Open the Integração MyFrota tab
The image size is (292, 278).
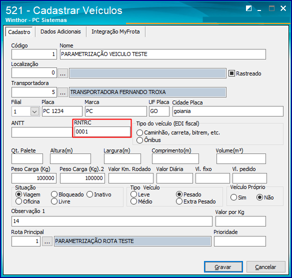point(115,31)
